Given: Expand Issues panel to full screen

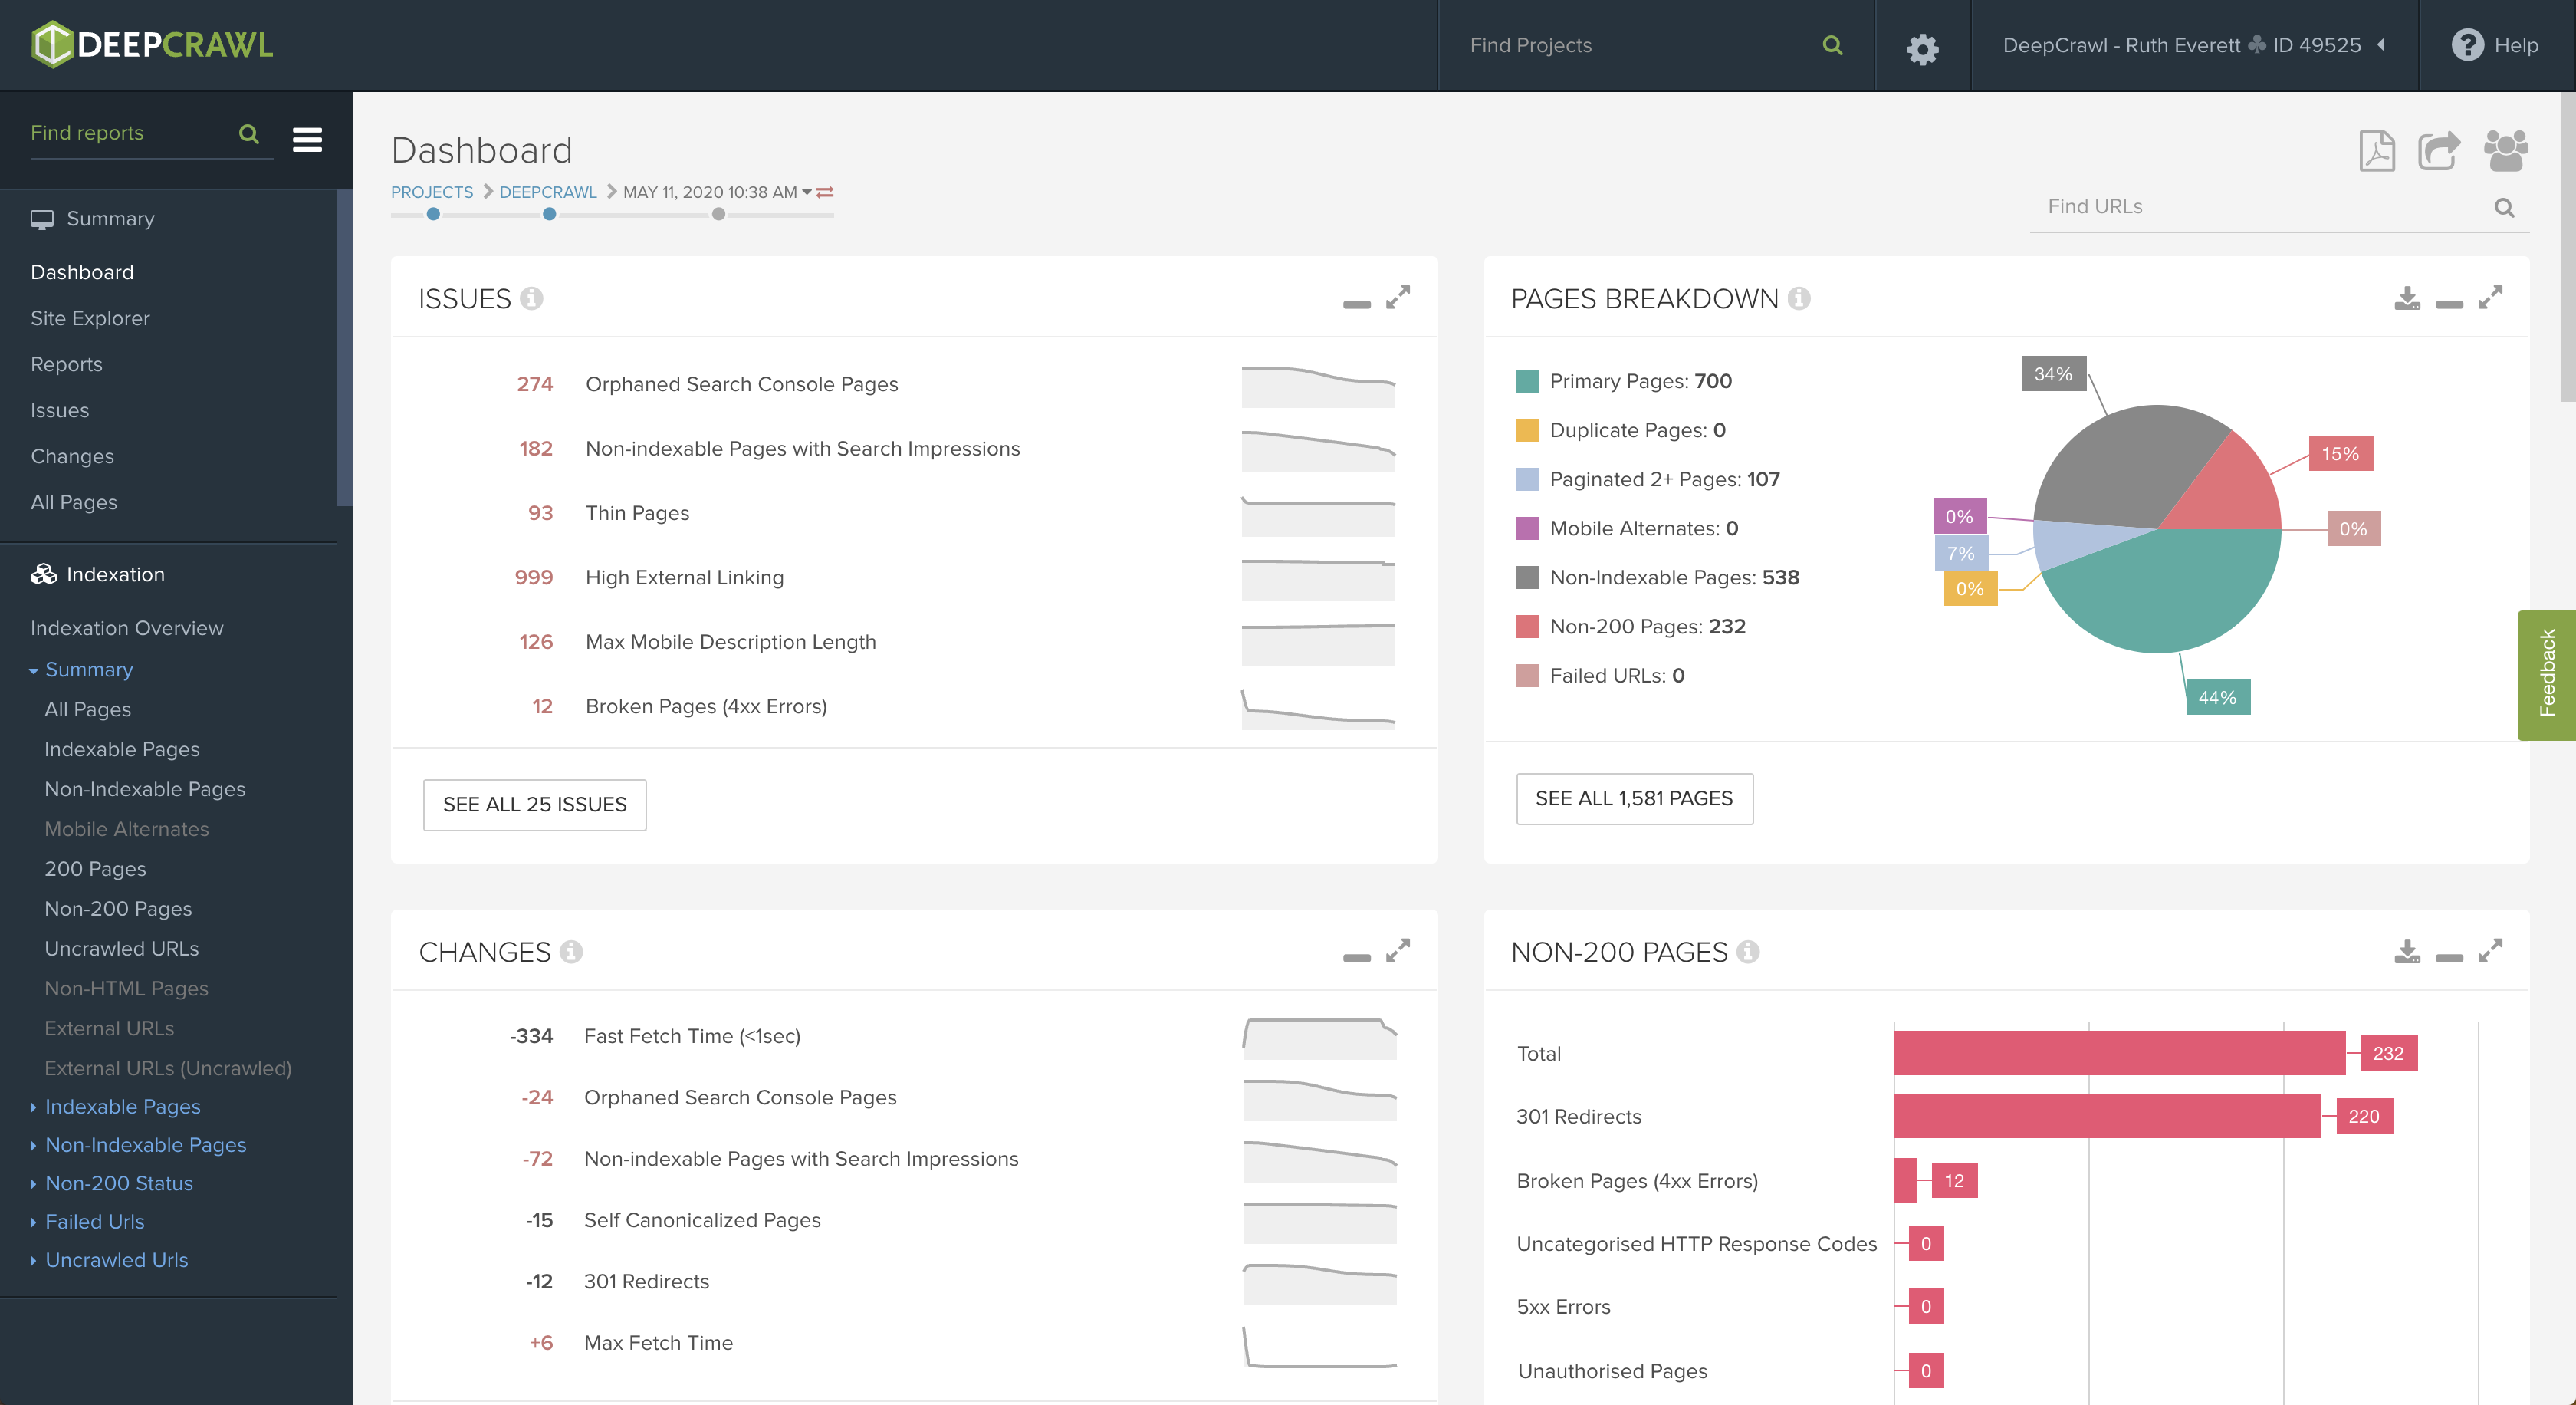Looking at the screenshot, I should (1398, 297).
